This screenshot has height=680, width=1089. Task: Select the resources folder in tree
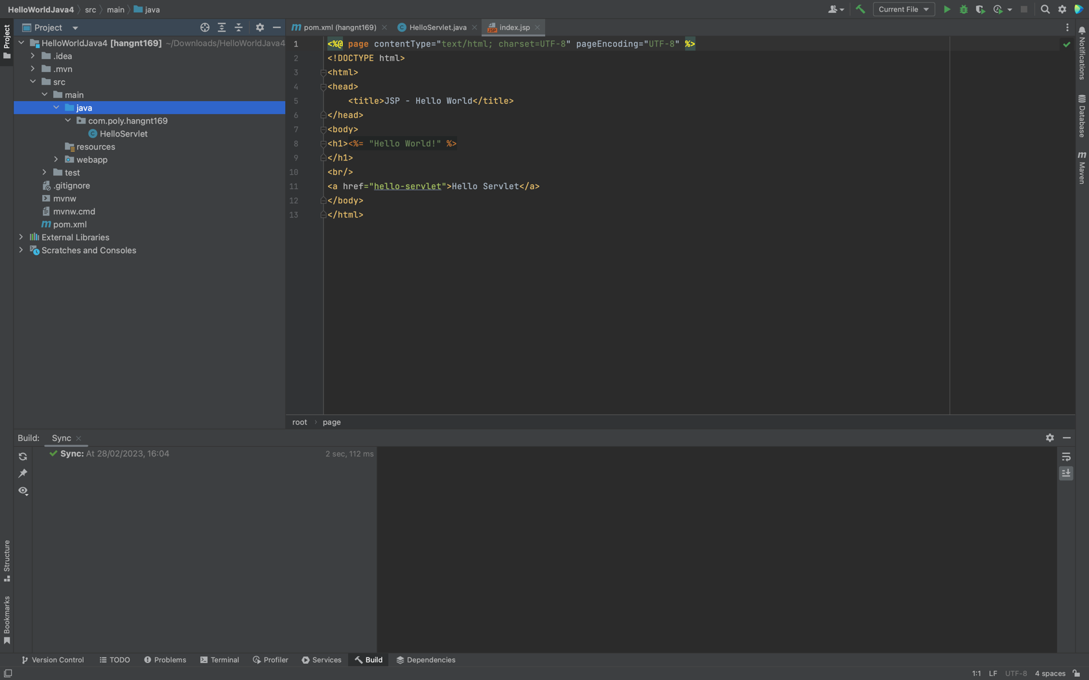96,146
